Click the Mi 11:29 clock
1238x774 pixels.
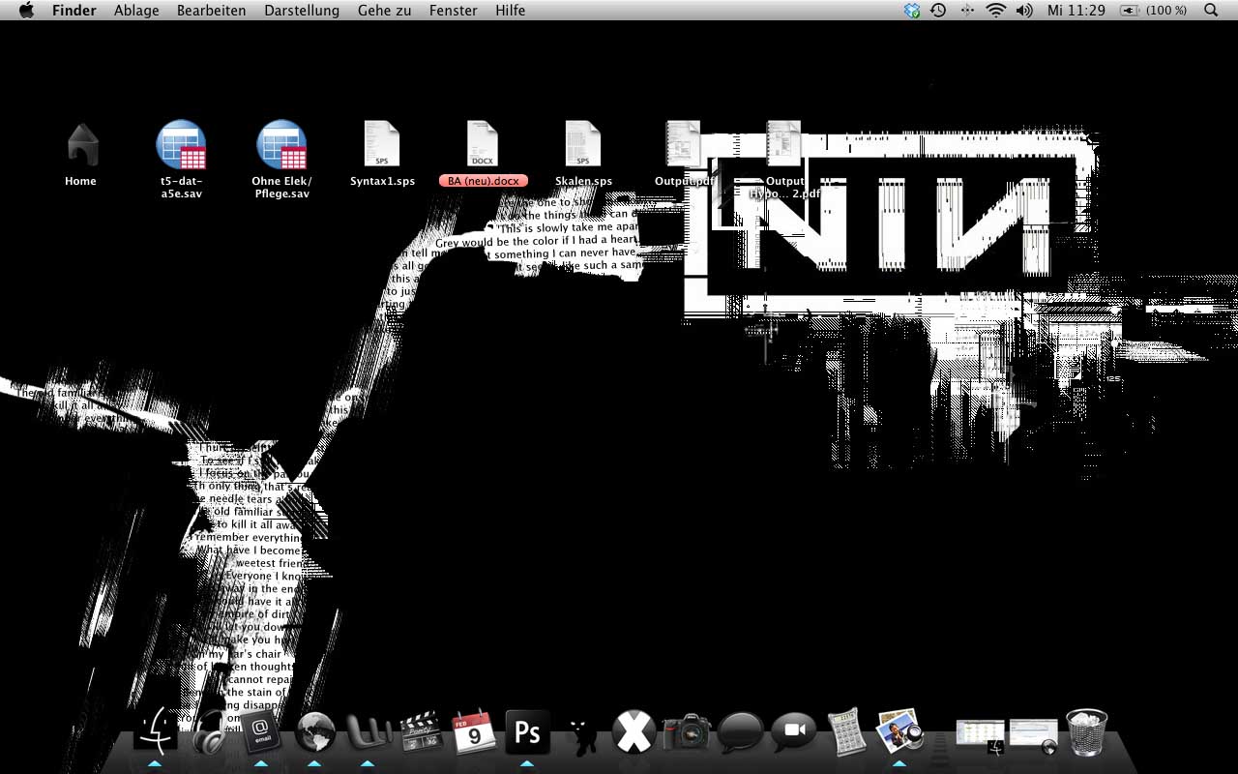[x=1076, y=11]
